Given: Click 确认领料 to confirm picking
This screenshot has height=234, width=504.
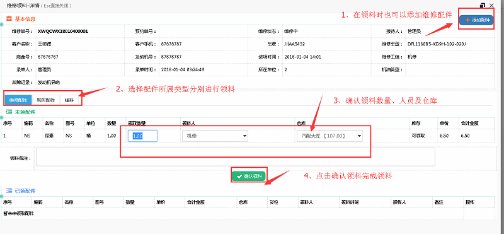Looking at the screenshot, I should pos(249,177).
